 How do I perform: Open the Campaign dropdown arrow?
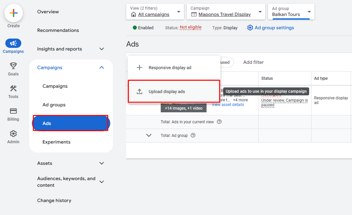260,12
